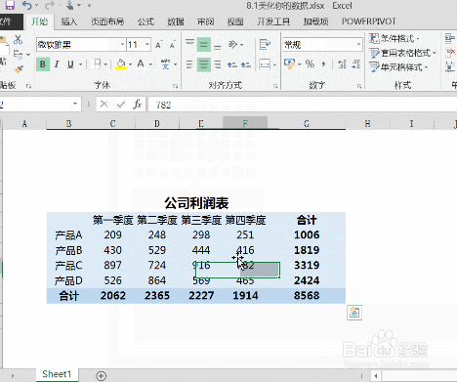Open the Name Box dropdown arrow
Viewport: 457px width, 382px height.
[x=75, y=104]
